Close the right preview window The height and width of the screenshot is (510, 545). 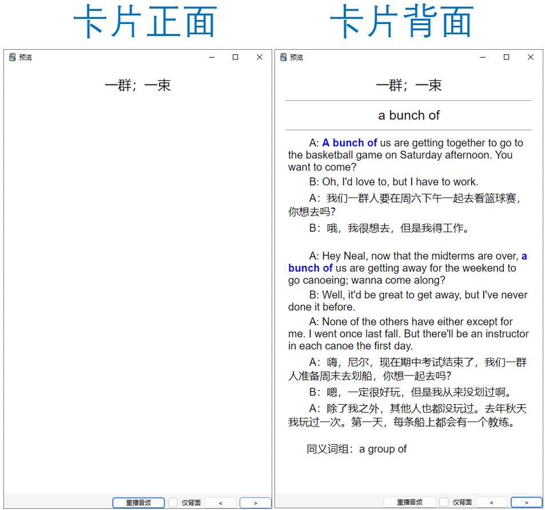[530, 57]
